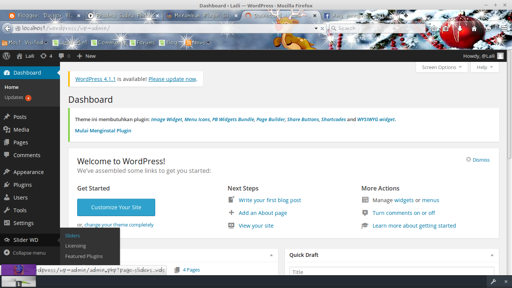Switch to the Phadma Sadna browser tab
Image resolution: width=512 pixels, height=288 pixels.
(x=123, y=16)
